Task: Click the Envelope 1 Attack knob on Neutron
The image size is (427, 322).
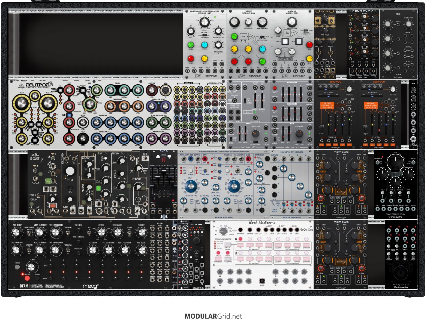Action: tap(97, 123)
